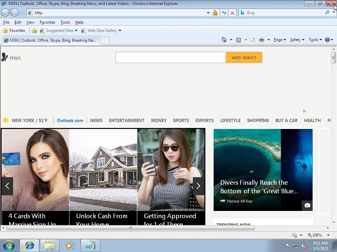The height and width of the screenshot is (252, 337).
Task: Click the NEW YORK / 51°F weather link
Action: [30, 120]
